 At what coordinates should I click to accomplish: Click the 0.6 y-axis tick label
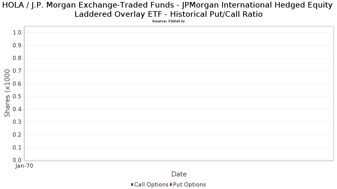(17, 84)
